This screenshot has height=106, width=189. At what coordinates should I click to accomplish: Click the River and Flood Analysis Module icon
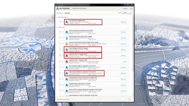coord(67,91)
